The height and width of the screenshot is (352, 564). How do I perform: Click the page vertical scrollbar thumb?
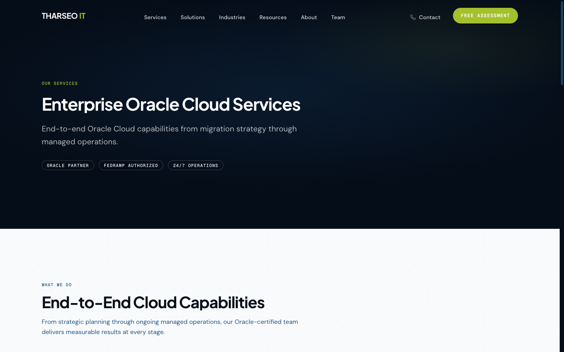tap(562, 43)
